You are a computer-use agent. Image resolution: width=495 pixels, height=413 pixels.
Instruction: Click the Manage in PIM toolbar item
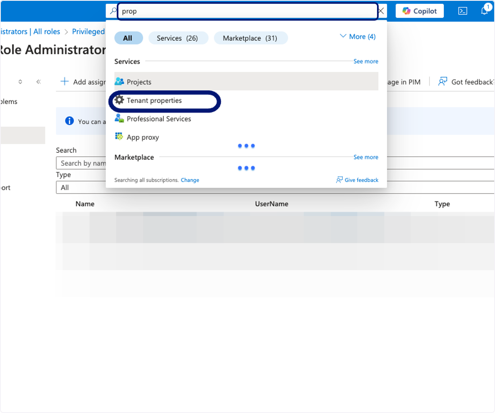pyautogui.click(x=403, y=82)
